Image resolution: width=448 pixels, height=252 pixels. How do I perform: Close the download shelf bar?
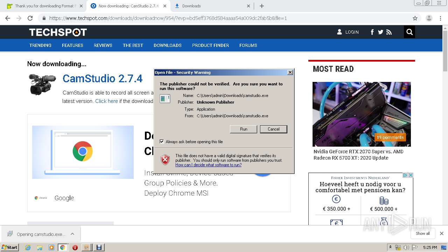point(442,233)
